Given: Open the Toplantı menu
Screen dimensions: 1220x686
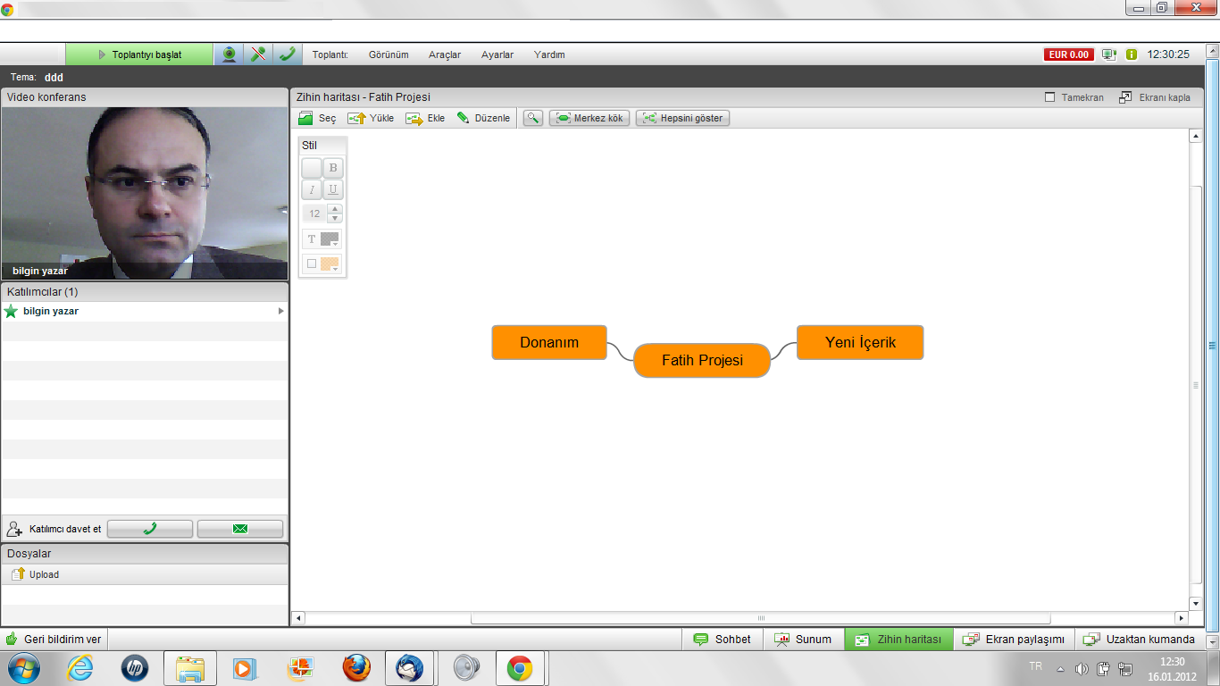Looking at the screenshot, I should tap(330, 54).
